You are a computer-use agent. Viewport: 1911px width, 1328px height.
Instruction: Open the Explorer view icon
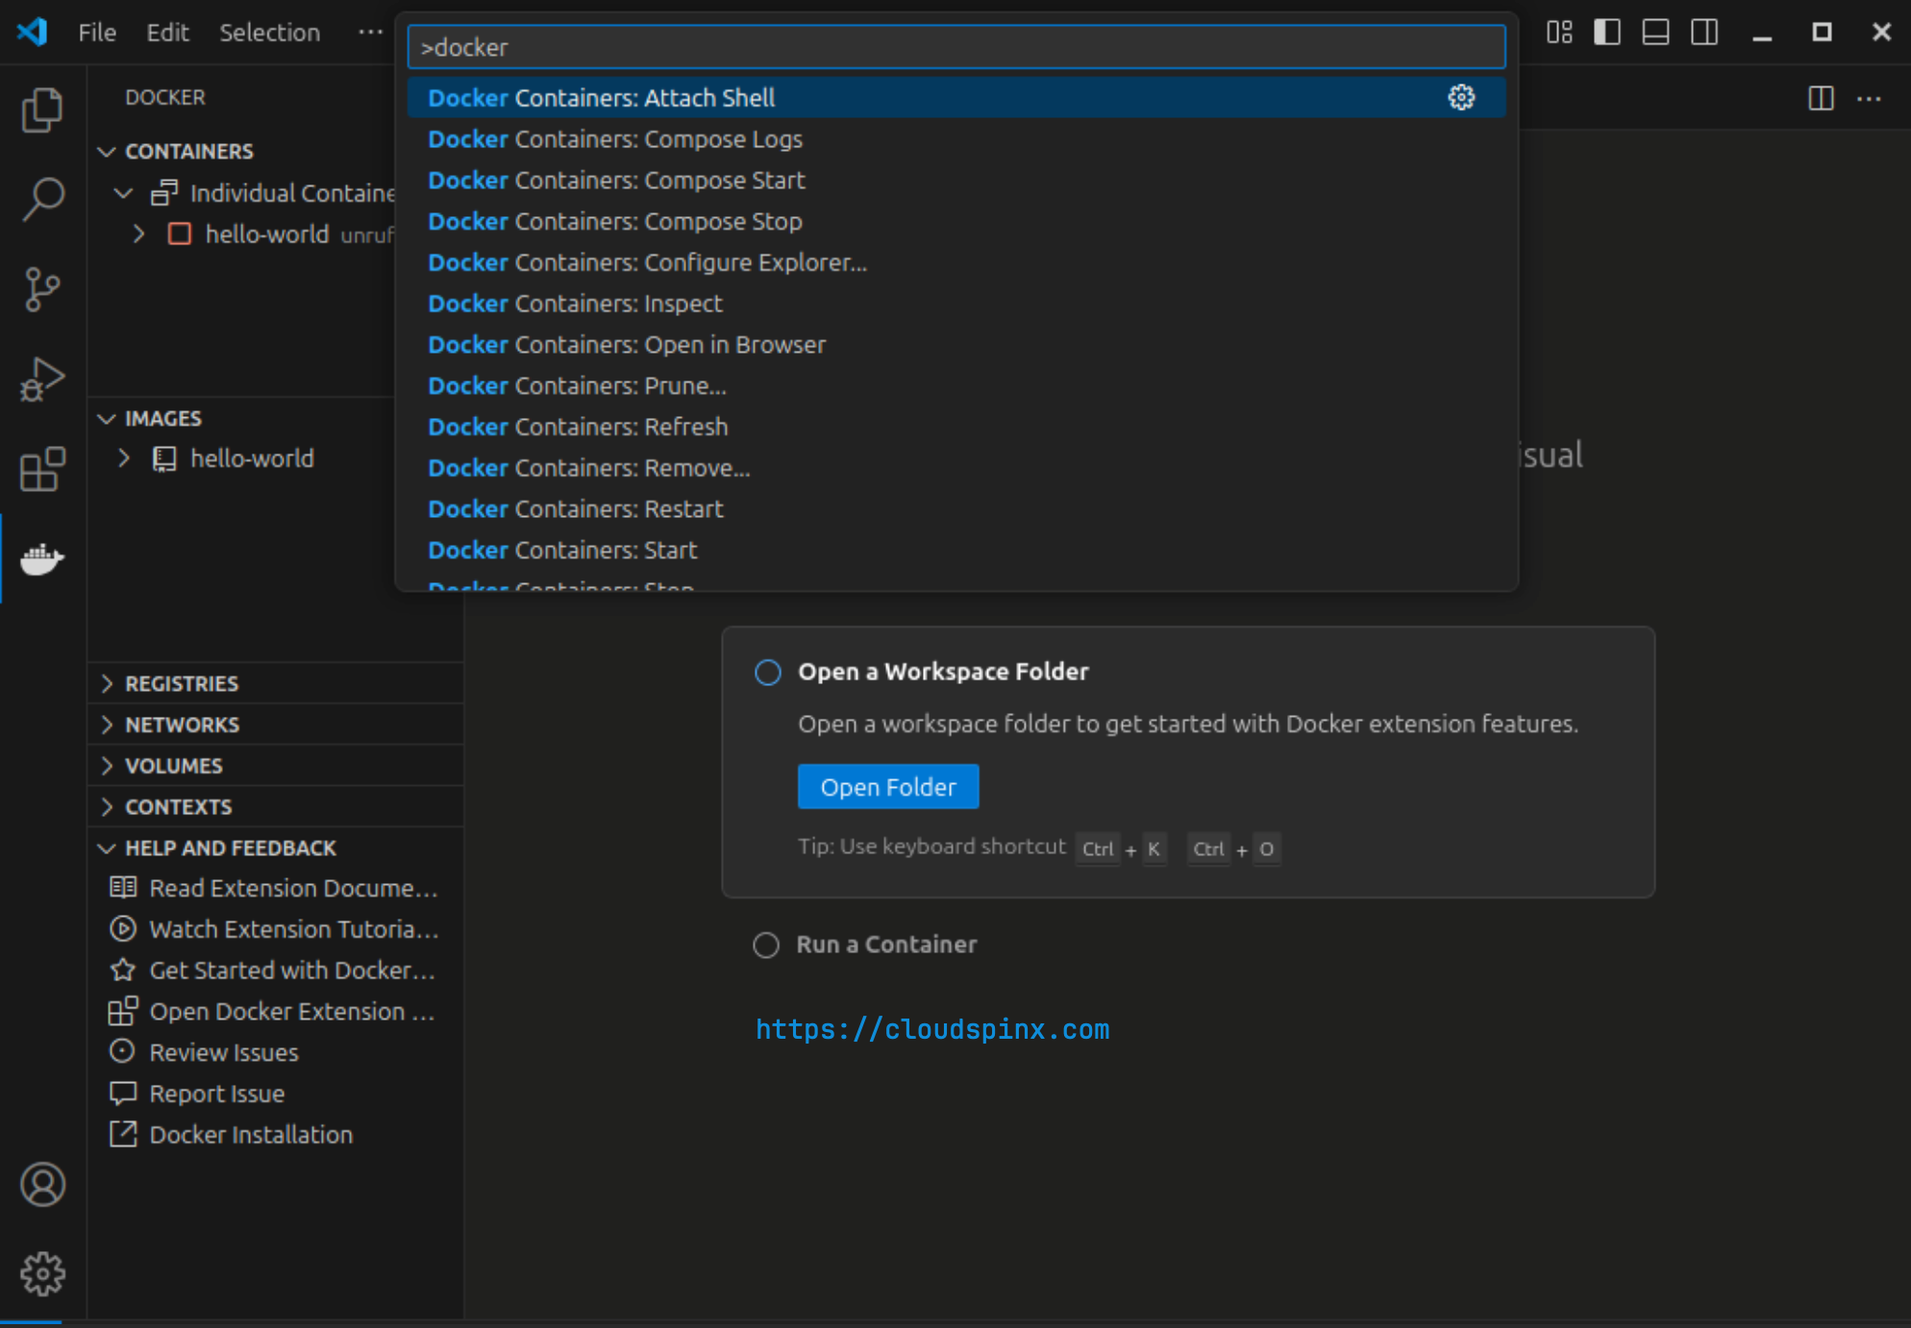pyautogui.click(x=42, y=110)
